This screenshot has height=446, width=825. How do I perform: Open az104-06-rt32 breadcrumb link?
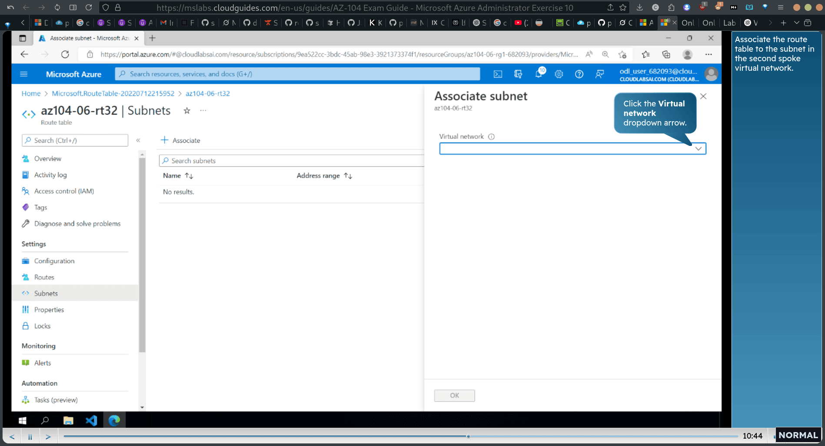pyautogui.click(x=208, y=93)
